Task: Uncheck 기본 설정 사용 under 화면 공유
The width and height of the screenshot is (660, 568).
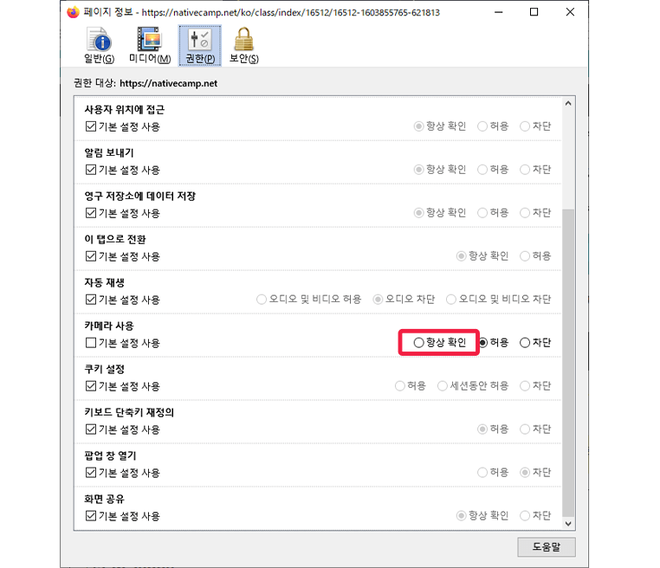Action: click(90, 516)
